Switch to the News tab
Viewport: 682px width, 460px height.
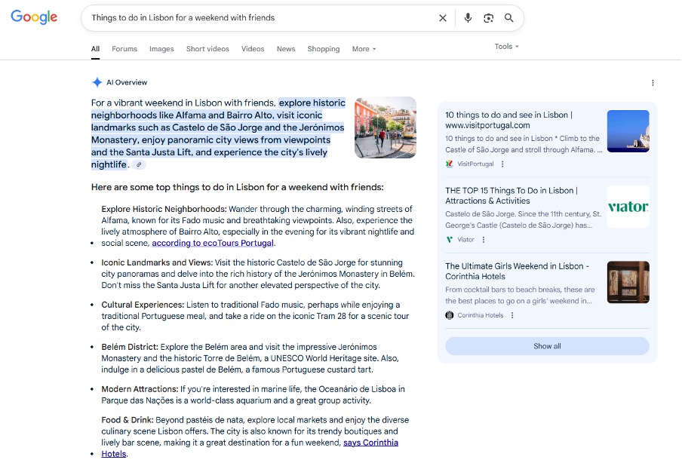pyautogui.click(x=286, y=49)
